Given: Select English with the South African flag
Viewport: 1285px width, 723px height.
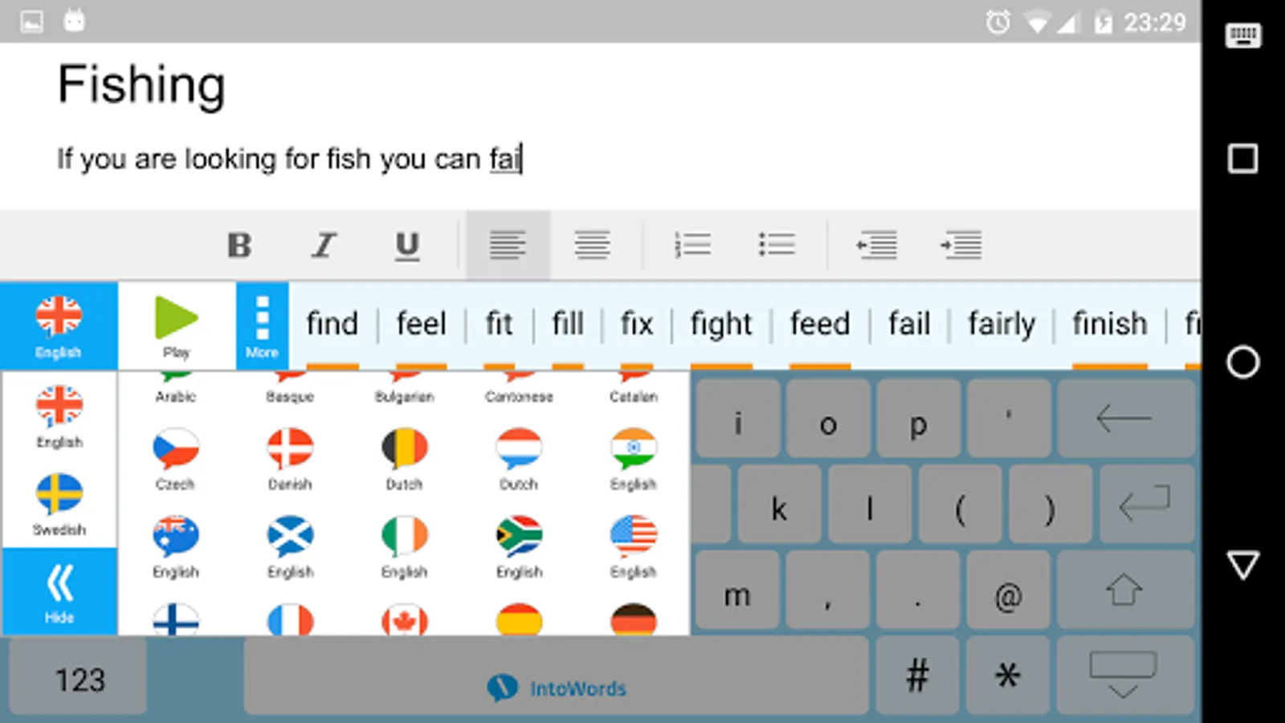Looking at the screenshot, I should [x=519, y=546].
